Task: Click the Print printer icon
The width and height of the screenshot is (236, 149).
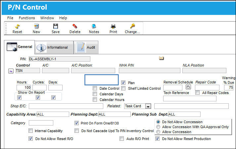Action: (x=113, y=26)
